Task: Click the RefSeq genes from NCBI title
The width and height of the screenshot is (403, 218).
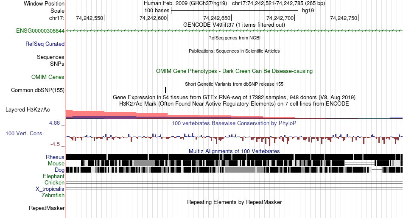Action: 234,38
